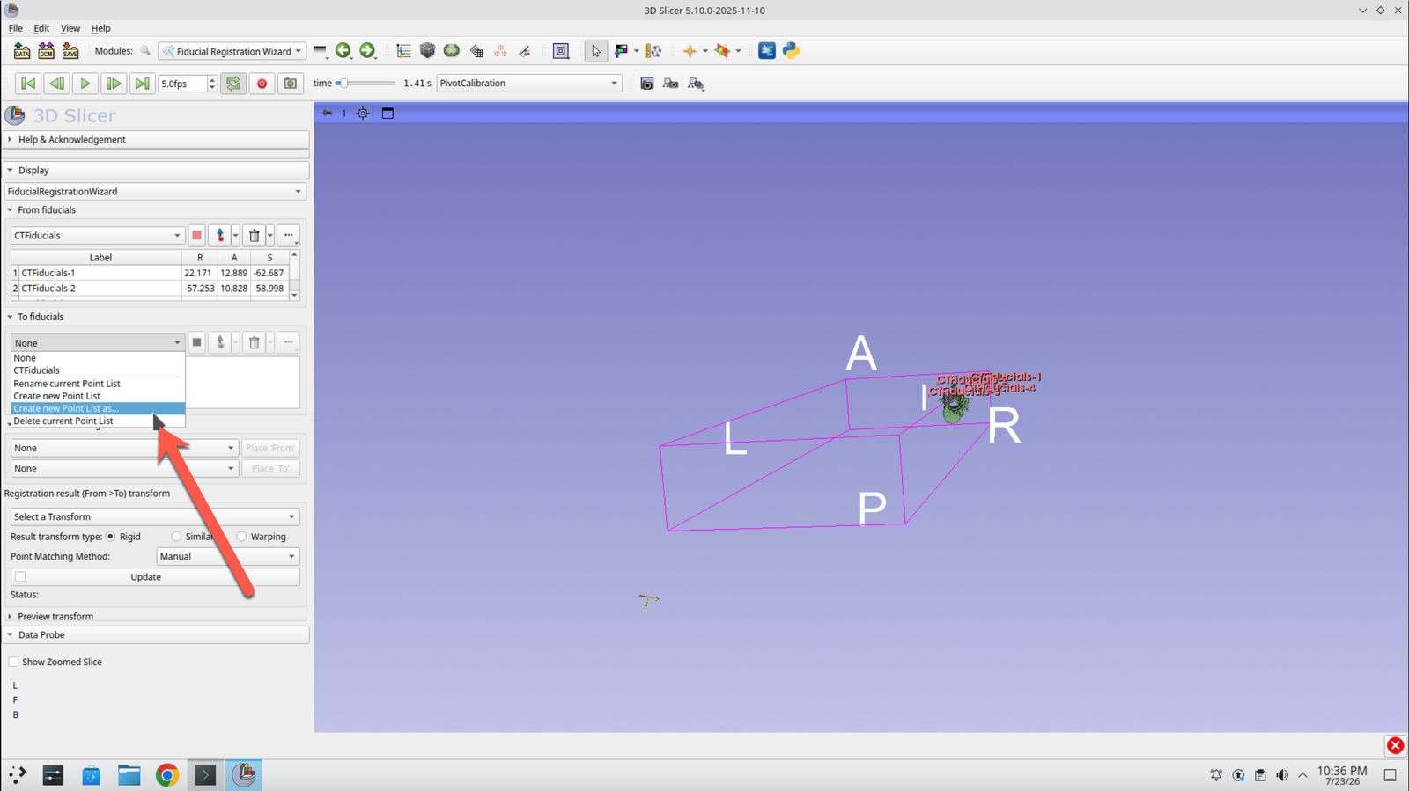1409x791 pixels.
Task: Click the Update button
Action: coord(155,577)
